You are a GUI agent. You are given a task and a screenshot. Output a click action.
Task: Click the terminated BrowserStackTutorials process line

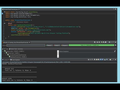point(36,62)
